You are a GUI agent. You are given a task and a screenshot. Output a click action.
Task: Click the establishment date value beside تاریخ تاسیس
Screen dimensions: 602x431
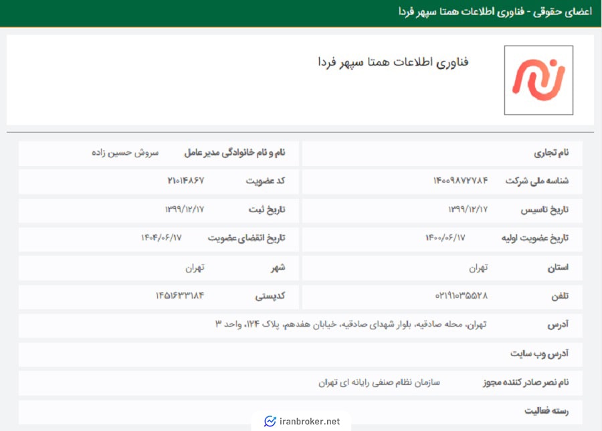point(468,209)
